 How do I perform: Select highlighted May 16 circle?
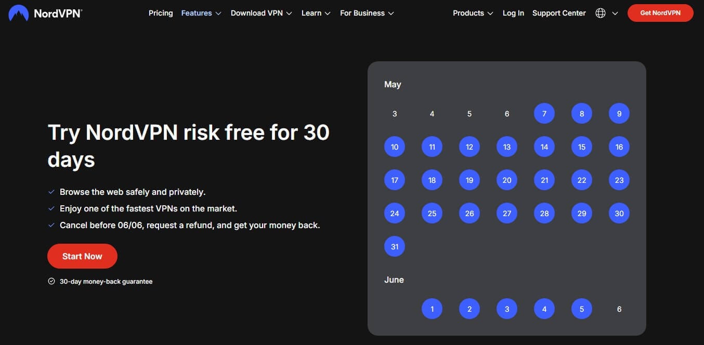[x=619, y=147]
